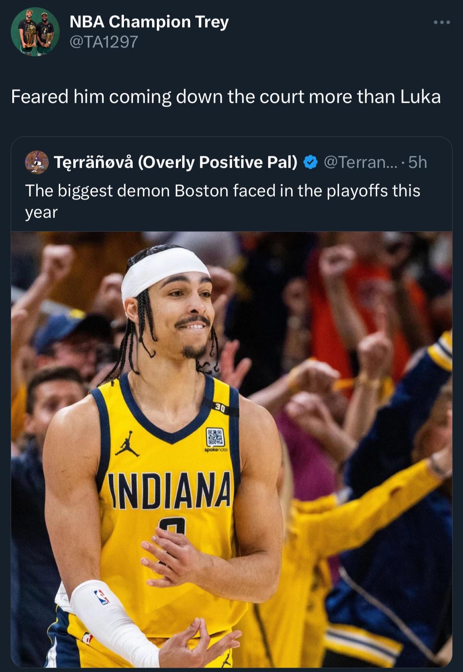This screenshot has height=672, width=463.
Task: Click the Jumpman logo on the jersey chest
Action: tap(128, 444)
